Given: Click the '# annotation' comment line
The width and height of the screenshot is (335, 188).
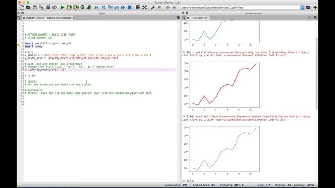Looking at the screenshot, I should click(x=33, y=90).
